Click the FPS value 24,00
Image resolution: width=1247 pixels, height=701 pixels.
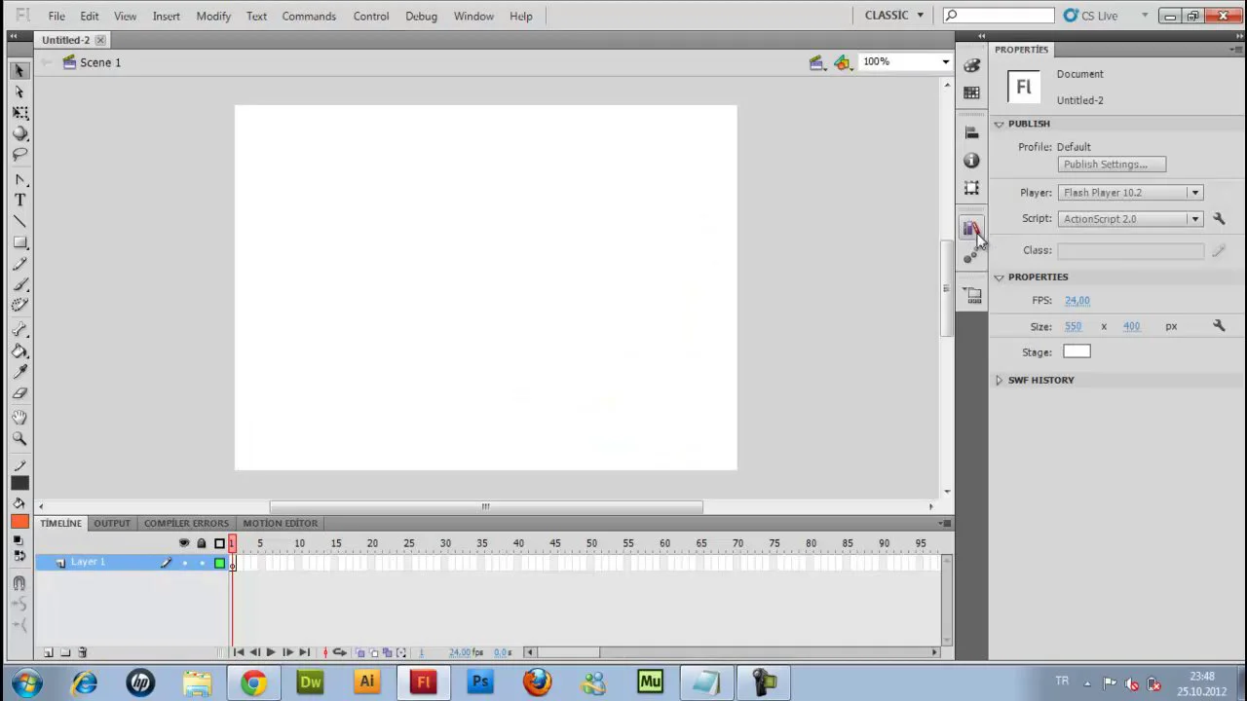point(1077,301)
